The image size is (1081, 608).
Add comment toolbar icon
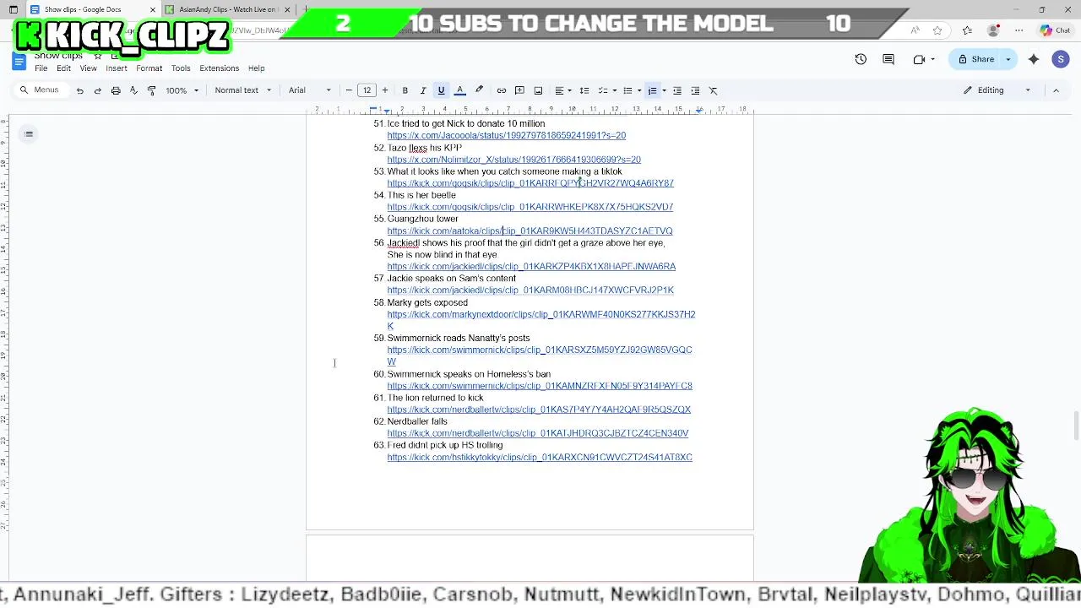click(519, 90)
